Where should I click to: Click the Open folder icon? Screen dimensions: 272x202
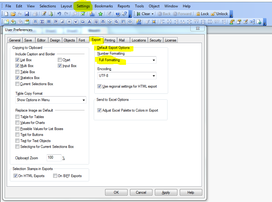13,14
